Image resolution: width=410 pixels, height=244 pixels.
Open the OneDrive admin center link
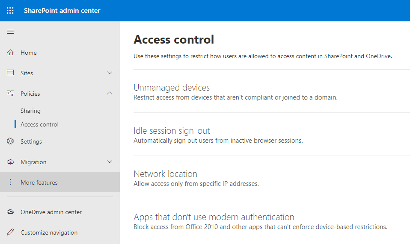click(x=51, y=212)
